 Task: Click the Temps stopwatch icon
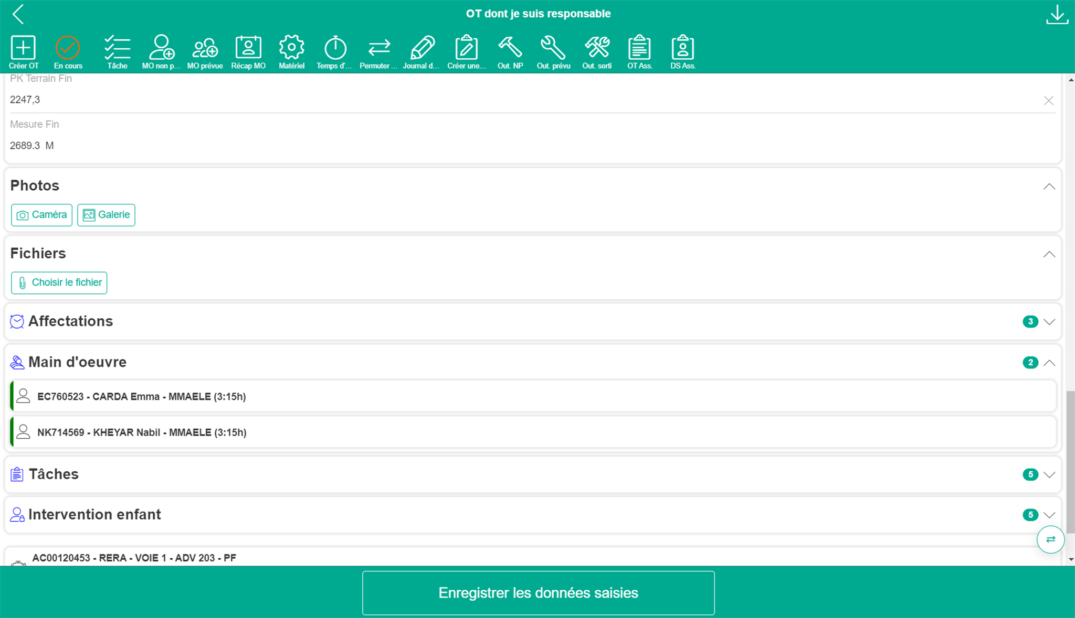pos(335,48)
